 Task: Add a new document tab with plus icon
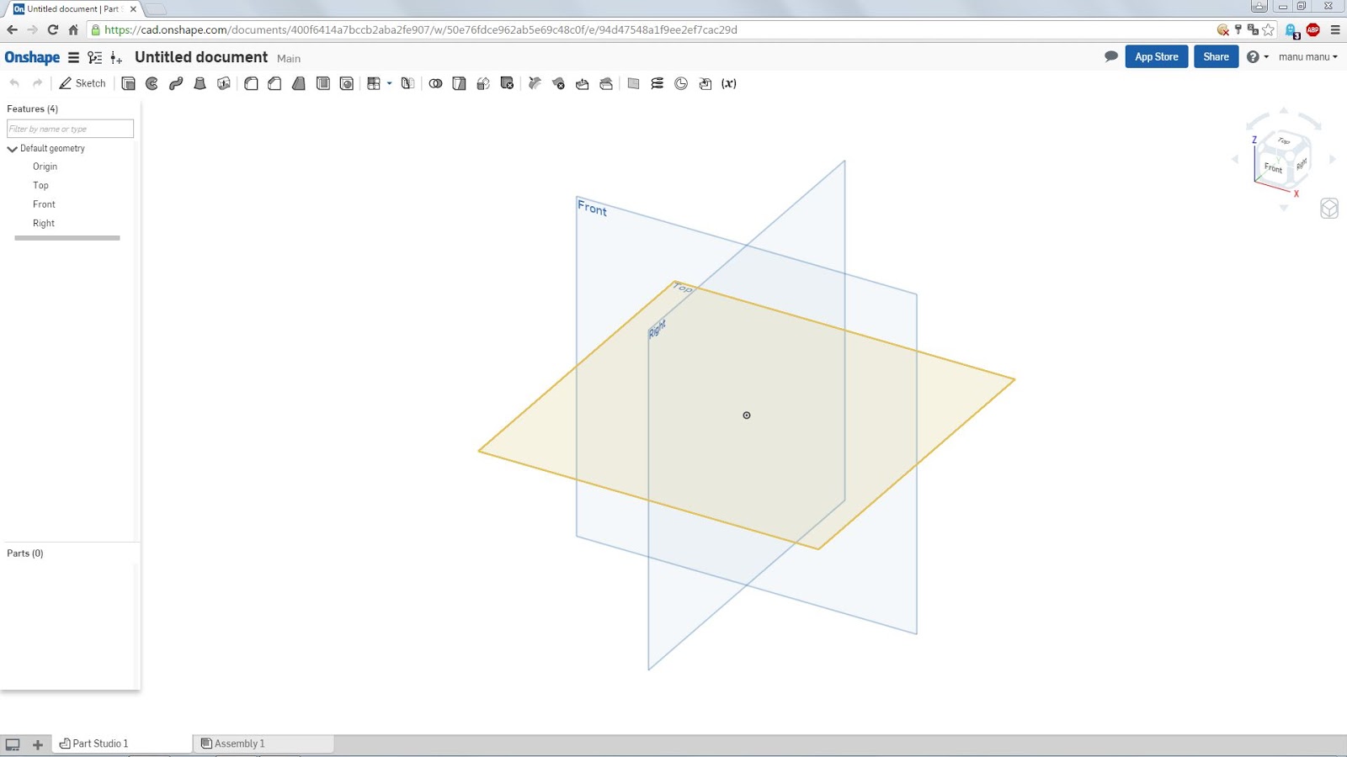coord(37,744)
